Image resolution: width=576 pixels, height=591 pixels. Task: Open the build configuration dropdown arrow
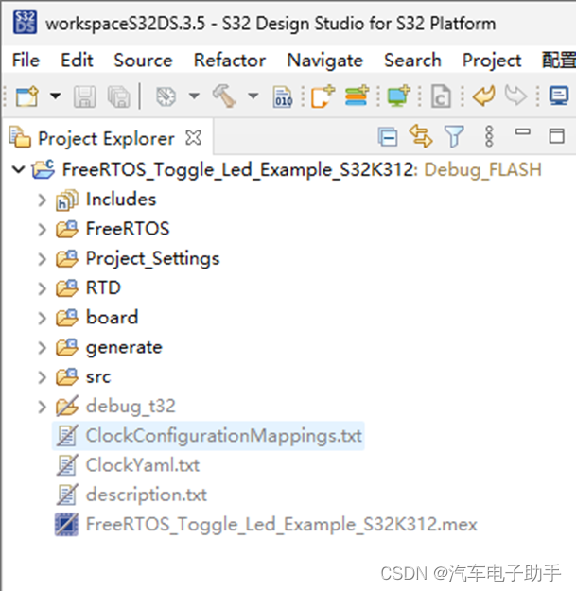point(194,96)
